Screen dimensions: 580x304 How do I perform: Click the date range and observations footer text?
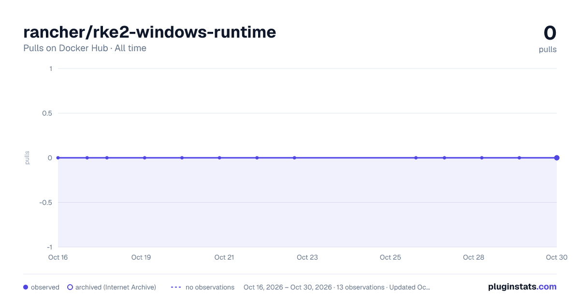click(337, 287)
